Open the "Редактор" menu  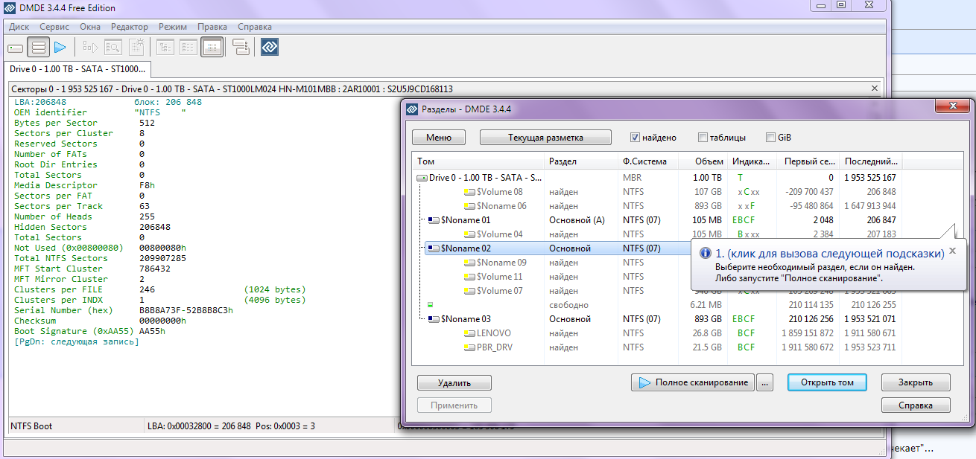pos(130,26)
